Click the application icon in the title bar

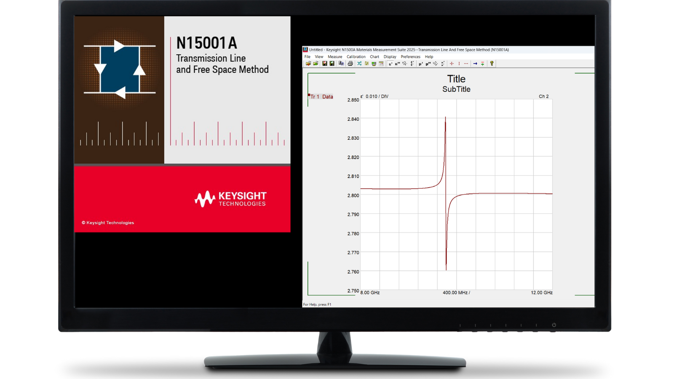coord(305,50)
